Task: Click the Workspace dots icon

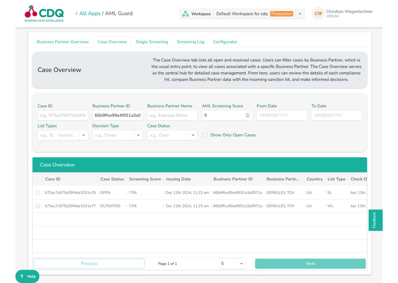Action: 186,14
